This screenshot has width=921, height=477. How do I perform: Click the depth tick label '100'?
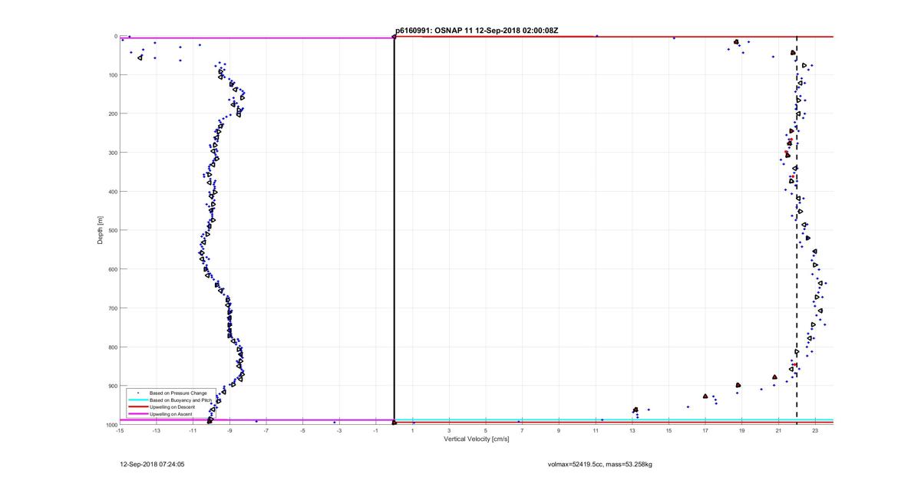(x=112, y=75)
